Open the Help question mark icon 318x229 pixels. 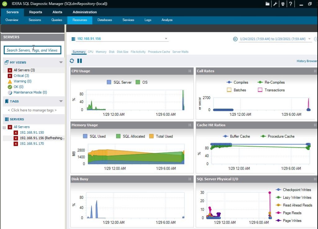[x=290, y=4]
